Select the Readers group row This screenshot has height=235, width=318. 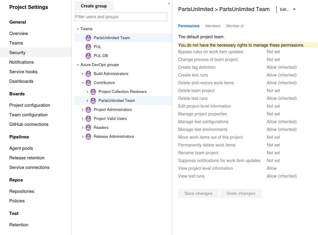[123, 127]
